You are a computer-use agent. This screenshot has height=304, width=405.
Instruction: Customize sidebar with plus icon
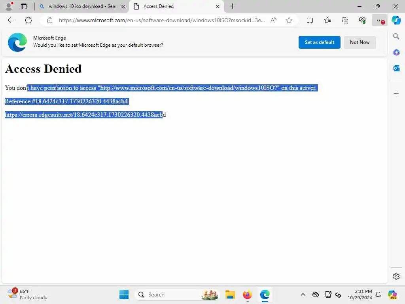(x=396, y=93)
